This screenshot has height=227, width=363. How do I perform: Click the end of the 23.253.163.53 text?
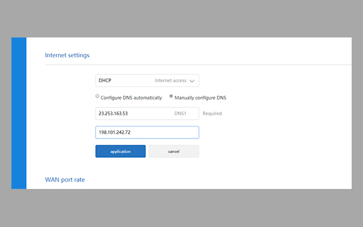[128, 113]
